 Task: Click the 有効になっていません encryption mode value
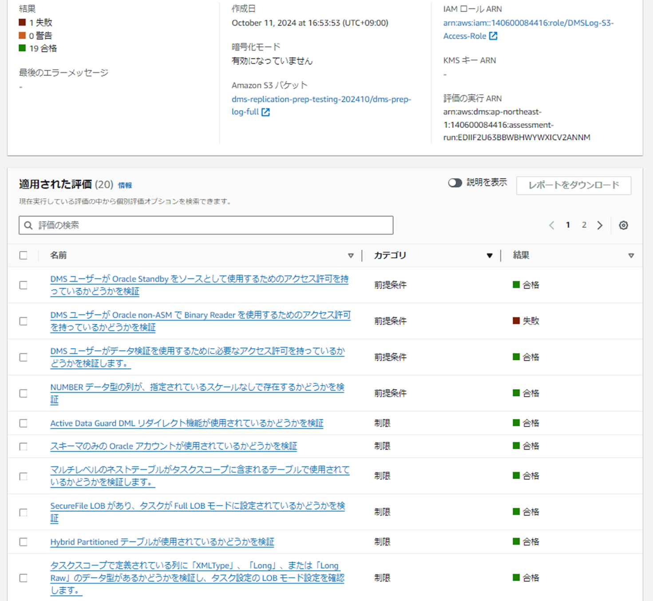(x=272, y=61)
